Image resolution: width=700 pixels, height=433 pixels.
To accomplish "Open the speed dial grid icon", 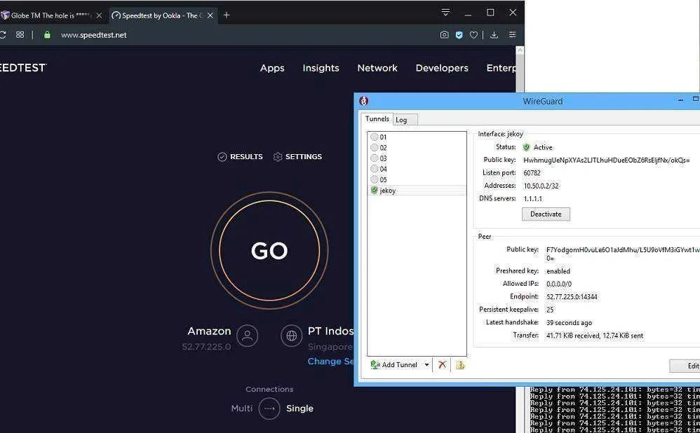I will (x=20, y=35).
